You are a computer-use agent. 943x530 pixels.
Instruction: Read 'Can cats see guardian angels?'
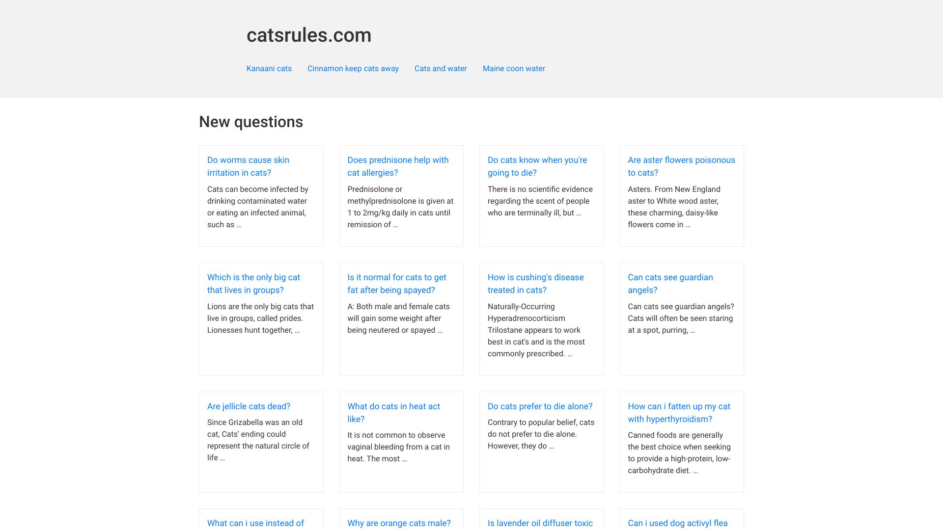coord(670,284)
